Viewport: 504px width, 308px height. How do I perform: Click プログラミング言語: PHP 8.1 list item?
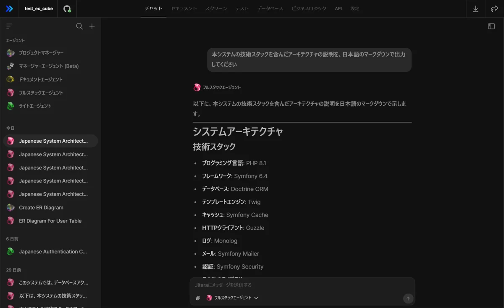coord(234,163)
